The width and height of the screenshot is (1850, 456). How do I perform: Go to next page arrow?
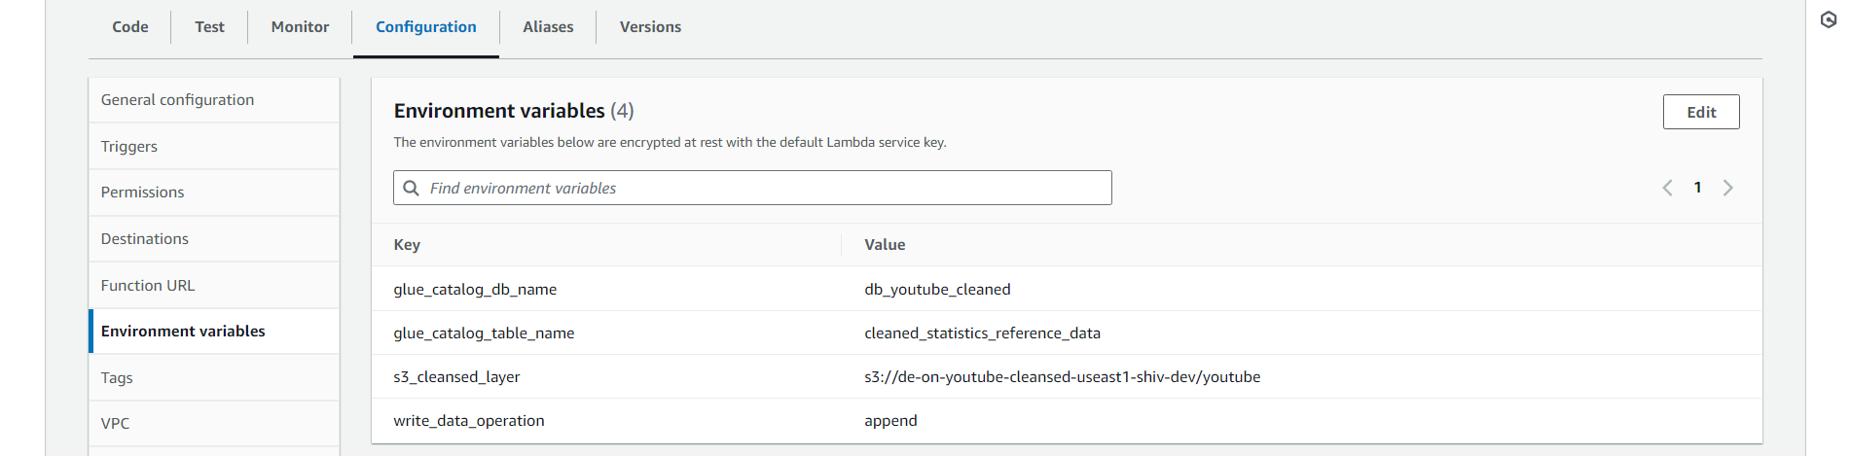tap(1728, 188)
